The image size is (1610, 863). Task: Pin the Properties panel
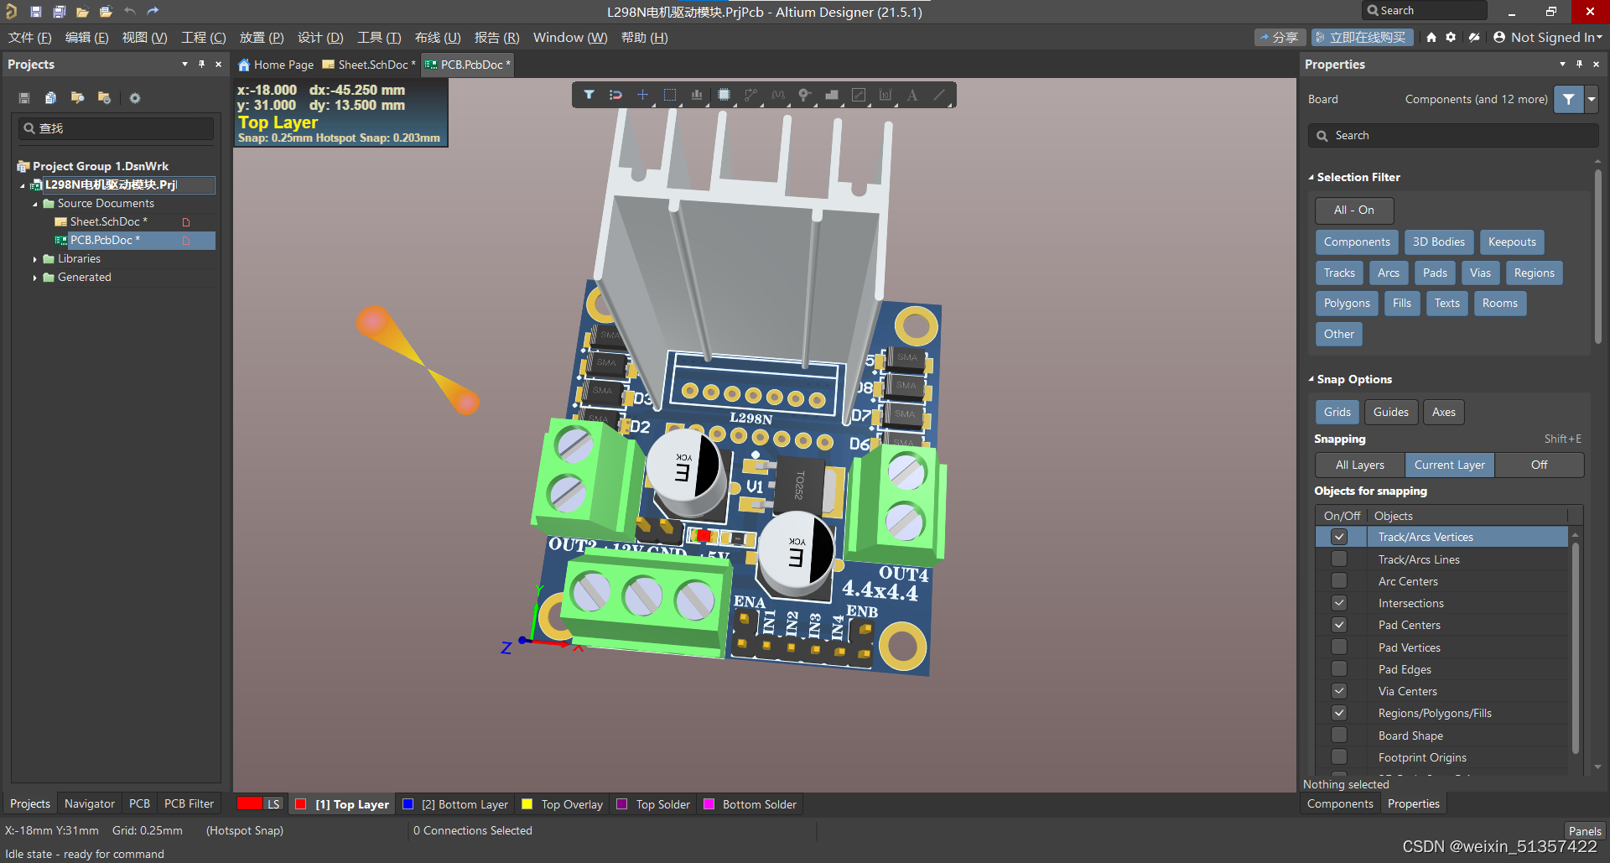(x=1579, y=65)
